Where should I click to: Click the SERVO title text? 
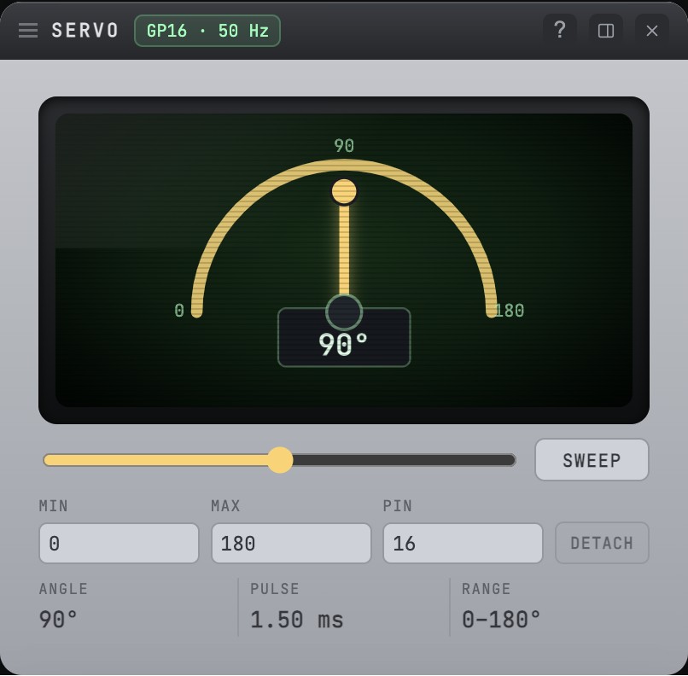coord(85,30)
